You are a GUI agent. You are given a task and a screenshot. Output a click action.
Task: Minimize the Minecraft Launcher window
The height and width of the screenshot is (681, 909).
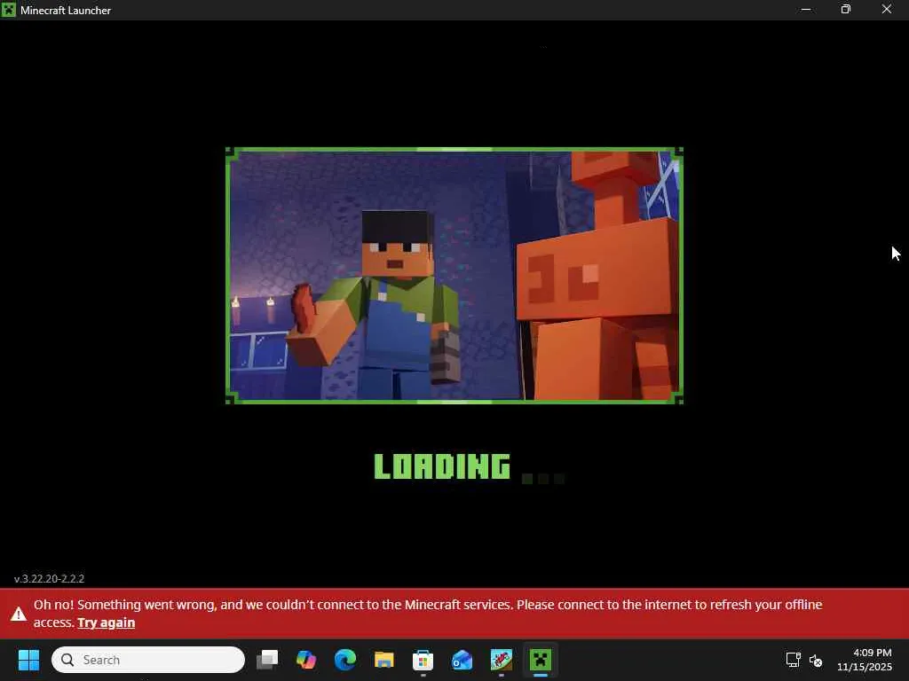[x=806, y=10]
